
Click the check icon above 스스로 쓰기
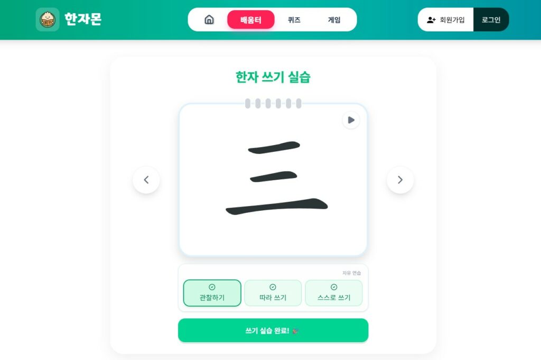[334, 287]
